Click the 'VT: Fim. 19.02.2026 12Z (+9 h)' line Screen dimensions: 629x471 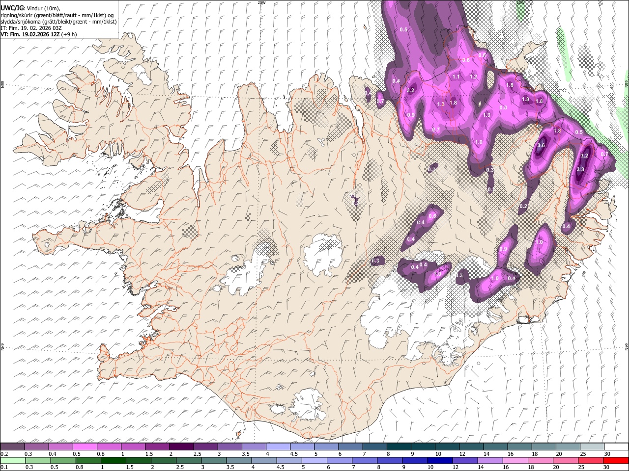click(x=39, y=34)
